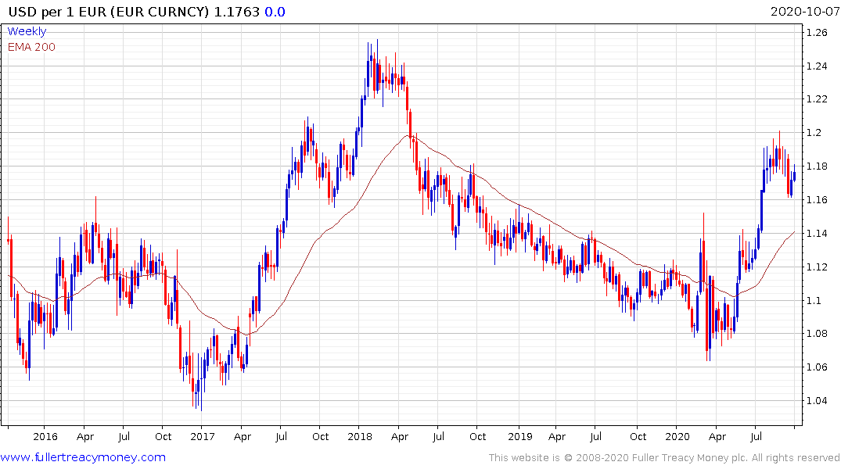The image size is (841, 469).
Task: Click the 1.04 price axis label
Action: [x=817, y=400]
